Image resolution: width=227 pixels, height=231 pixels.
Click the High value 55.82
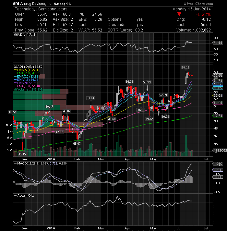[42, 19]
